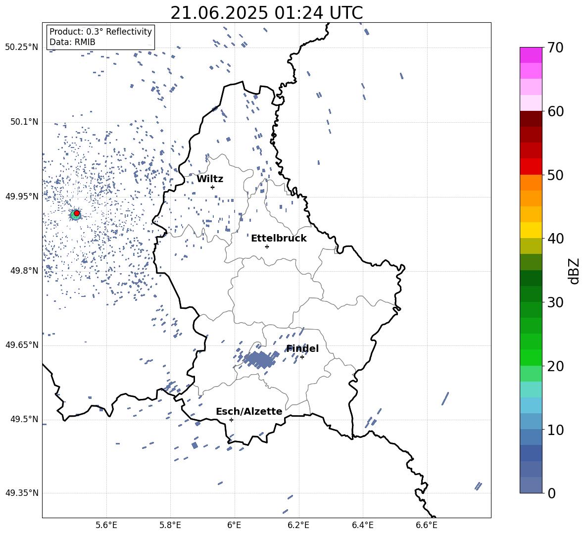Click the colorbar tick value 50
Viewport: 586px width, 535px height.
click(556, 175)
